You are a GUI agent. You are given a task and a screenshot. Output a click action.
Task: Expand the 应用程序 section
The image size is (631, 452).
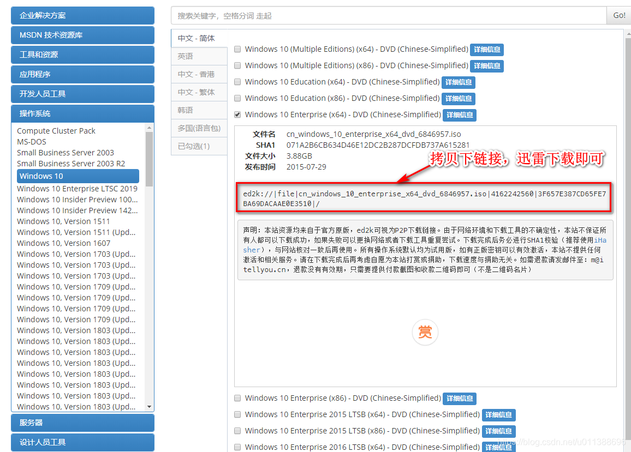click(x=82, y=74)
